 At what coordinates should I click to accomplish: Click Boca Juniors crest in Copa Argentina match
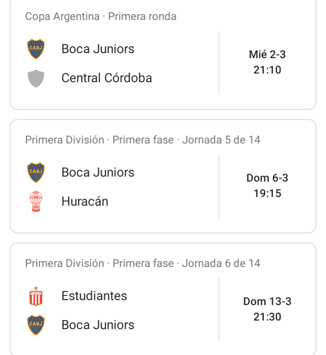tap(36, 49)
